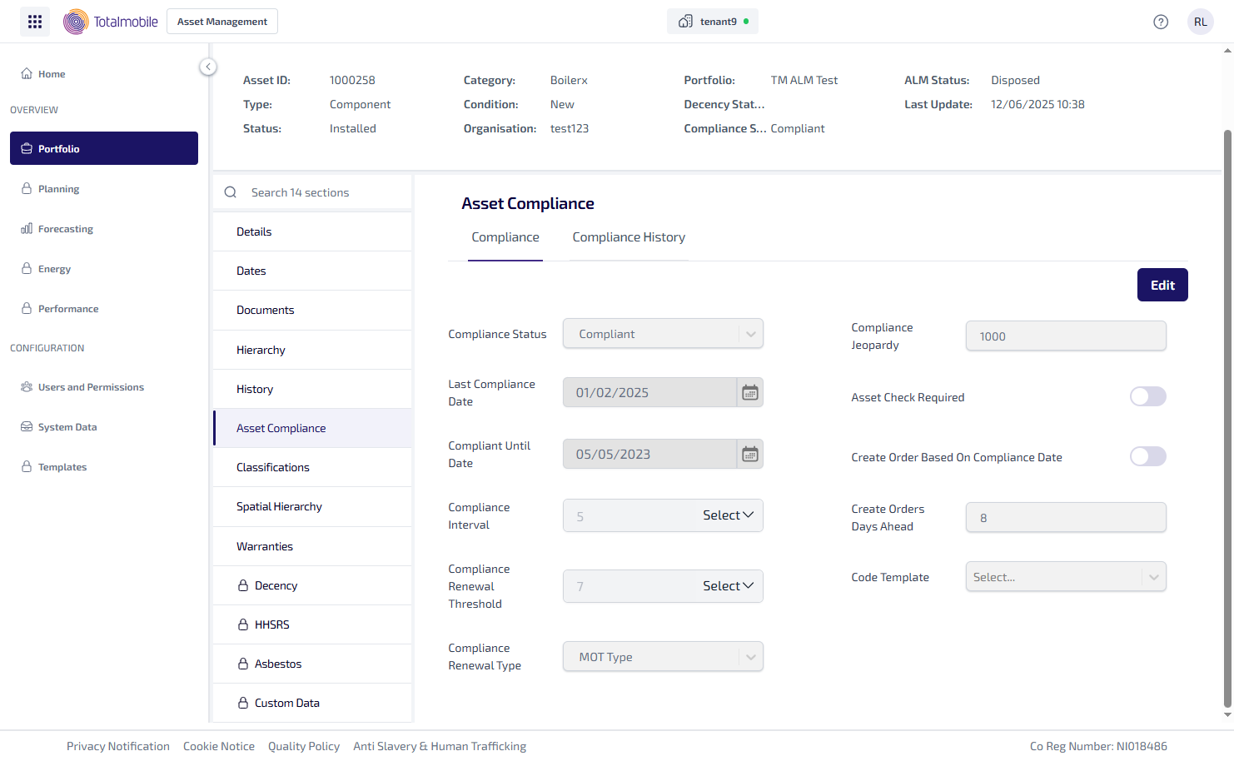Open the Warranties section
Viewport: 1234px width, 761px height.
pyautogui.click(x=265, y=546)
